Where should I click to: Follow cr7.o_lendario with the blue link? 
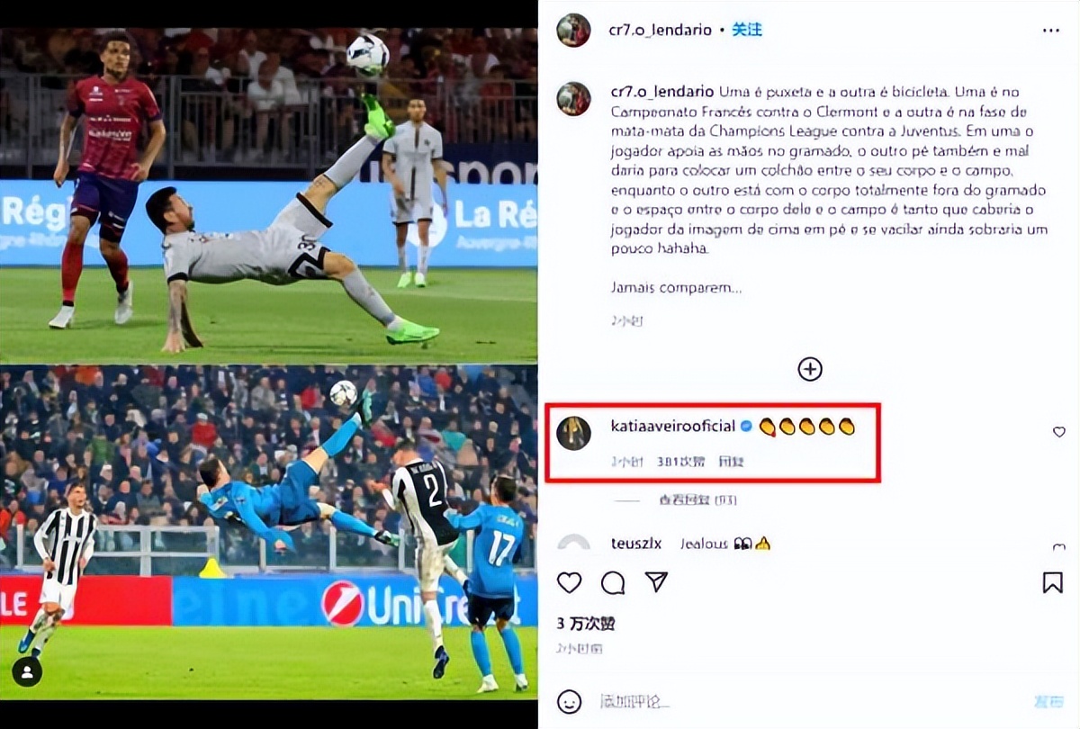[x=747, y=30]
